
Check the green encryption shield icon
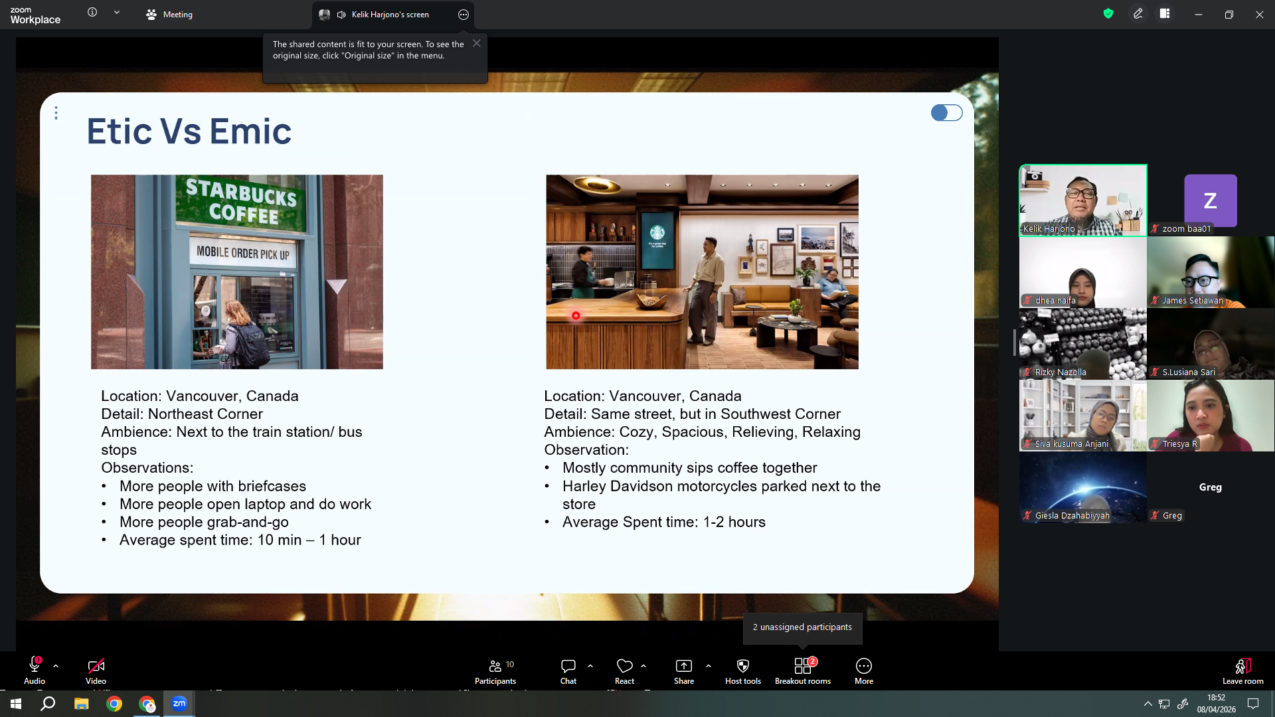pos(1108,13)
